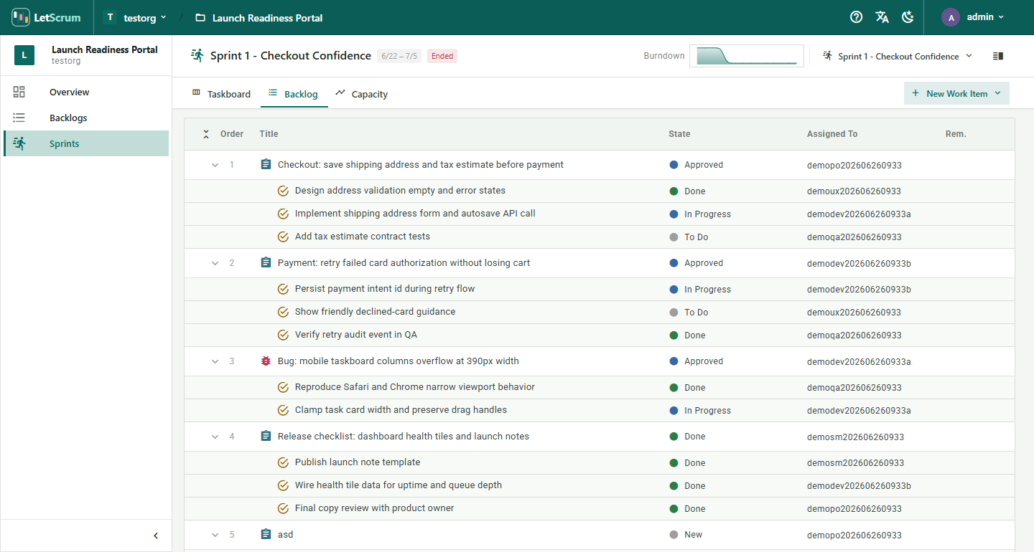The width and height of the screenshot is (1034, 552).
Task: Toggle the side panel layout icon
Action: coord(998,56)
